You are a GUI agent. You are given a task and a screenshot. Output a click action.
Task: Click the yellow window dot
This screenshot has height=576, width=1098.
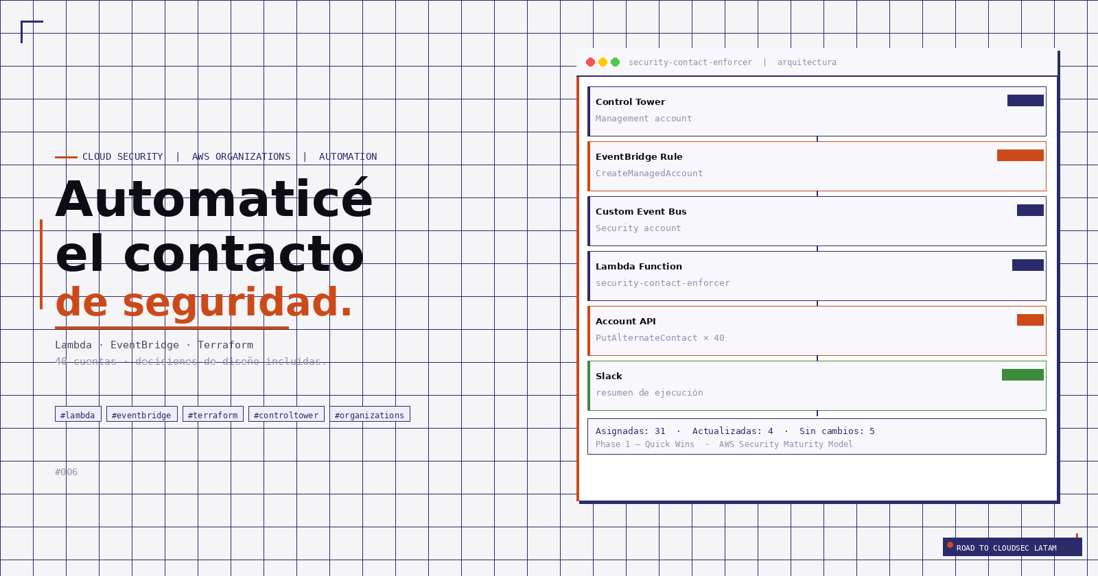click(603, 62)
